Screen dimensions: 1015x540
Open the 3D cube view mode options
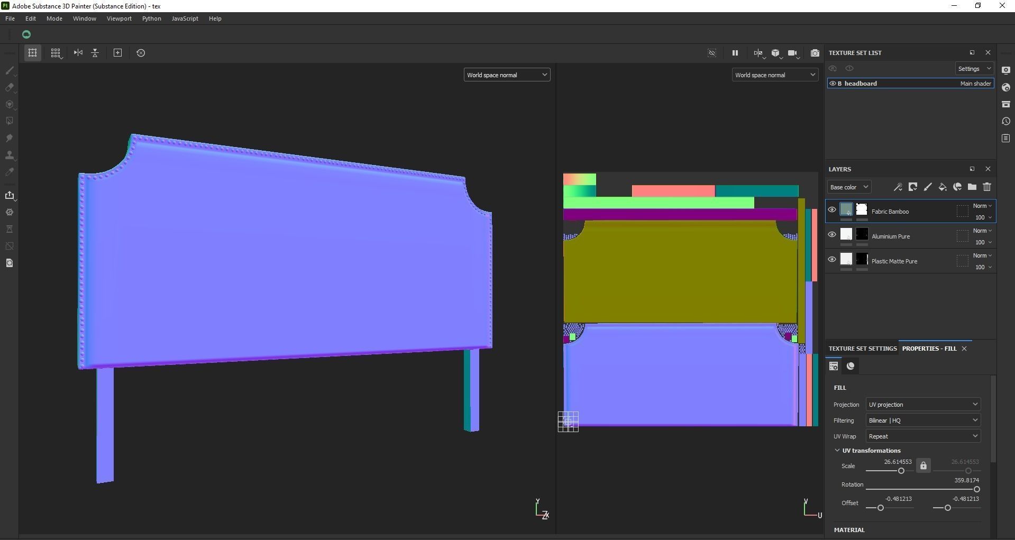point(776,53)
